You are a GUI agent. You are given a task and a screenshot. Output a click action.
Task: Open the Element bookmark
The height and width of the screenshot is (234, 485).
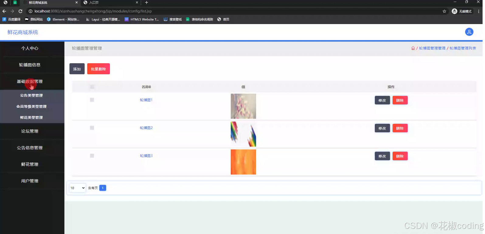click(x=63, y=19)
